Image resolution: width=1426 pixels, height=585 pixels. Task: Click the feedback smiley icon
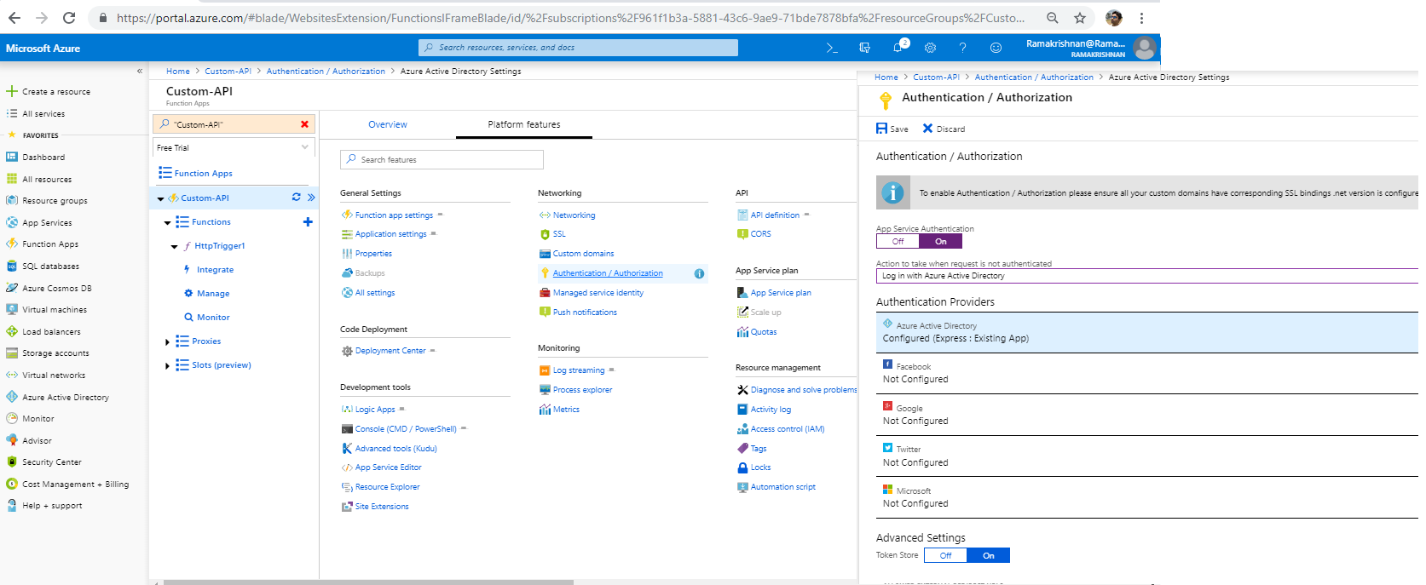(x=996, y=48)
